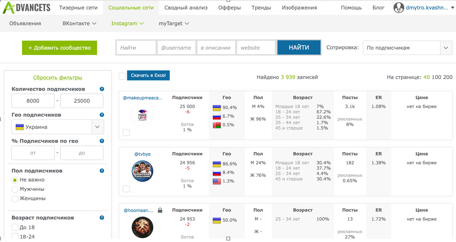Open the Изображения tab

pos(299,8)
